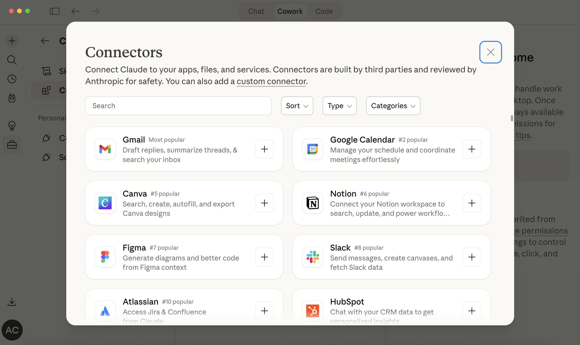
Task: Add the Gmail connector with its plus button
Action: click(x=264, y=149)
